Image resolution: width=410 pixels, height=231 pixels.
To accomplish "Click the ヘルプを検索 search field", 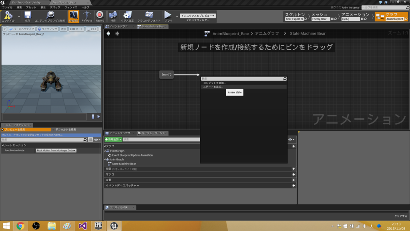I will coord(383,8).
